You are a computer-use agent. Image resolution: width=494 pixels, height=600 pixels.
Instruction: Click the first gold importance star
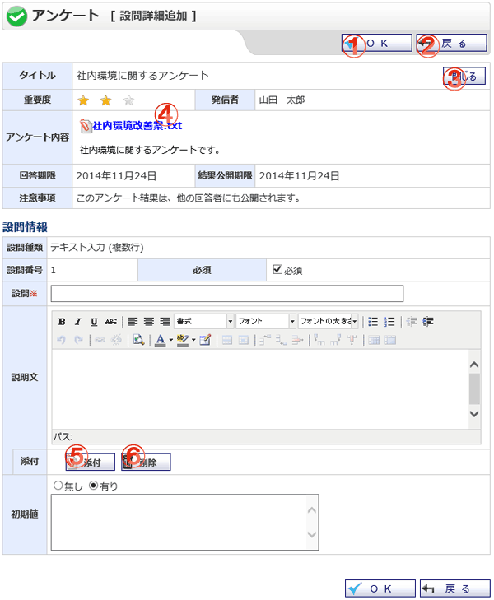[x=83, y=100]
